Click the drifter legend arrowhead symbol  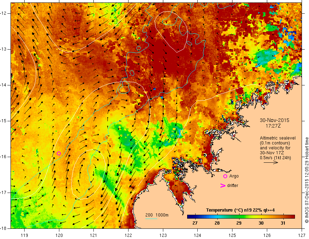tap(223, 186)
